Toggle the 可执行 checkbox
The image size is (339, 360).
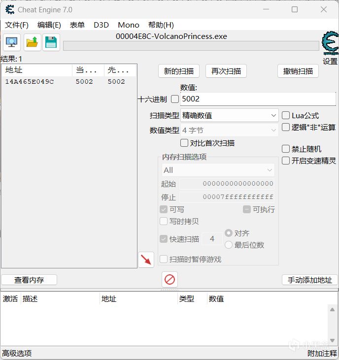pos(247,209)
